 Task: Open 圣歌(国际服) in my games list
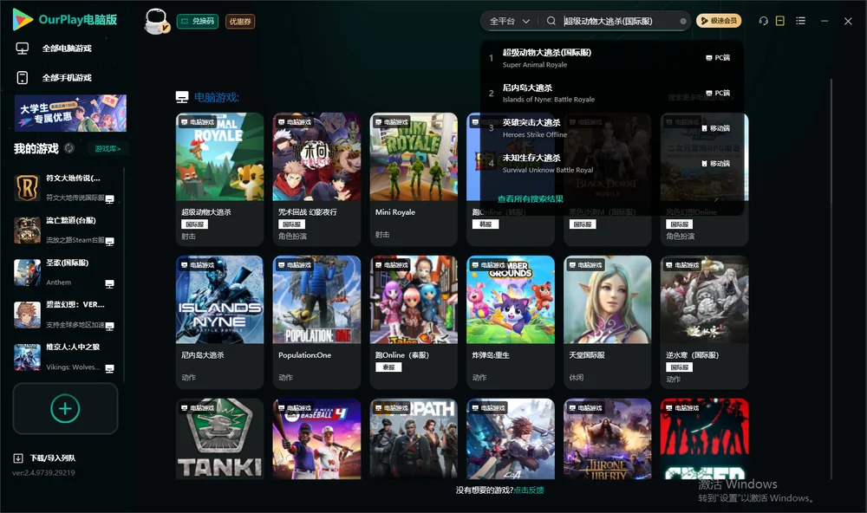65,272
